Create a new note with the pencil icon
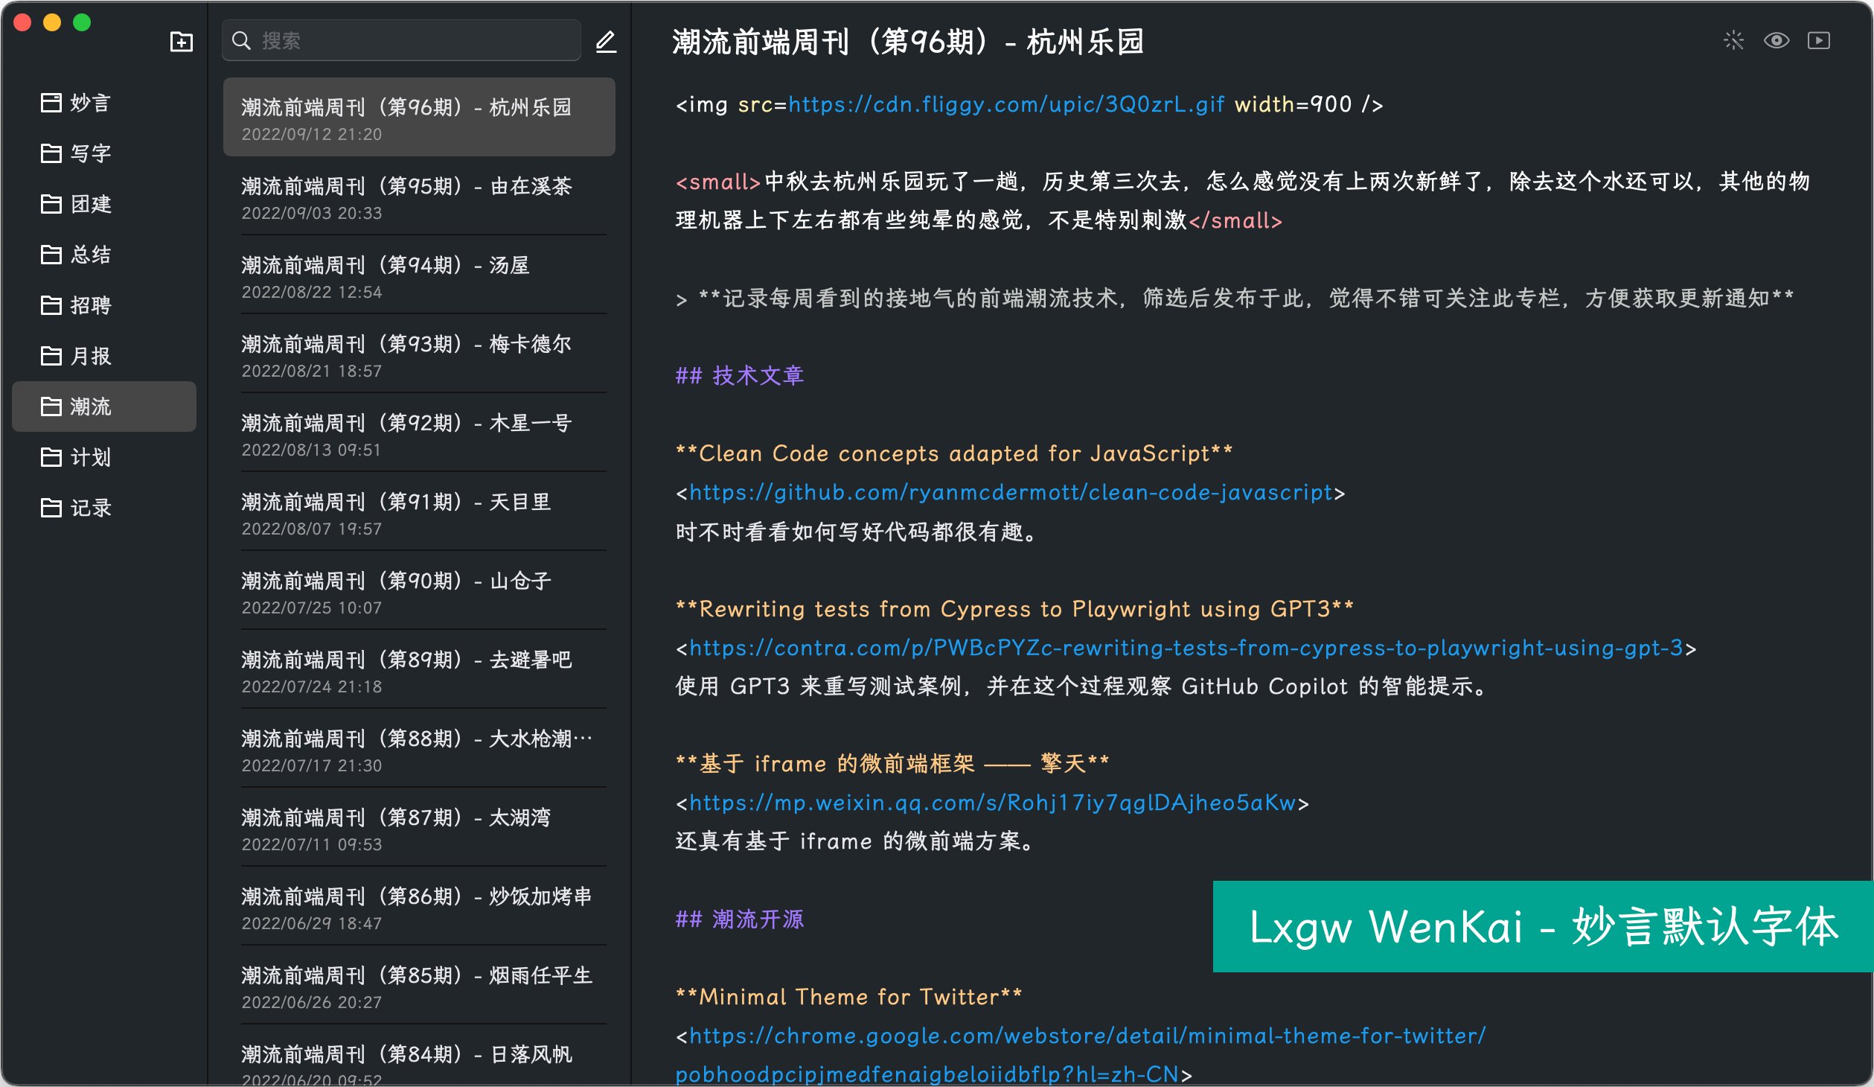The height and width of the screenshot is (1087, 1874). point(607,42)
